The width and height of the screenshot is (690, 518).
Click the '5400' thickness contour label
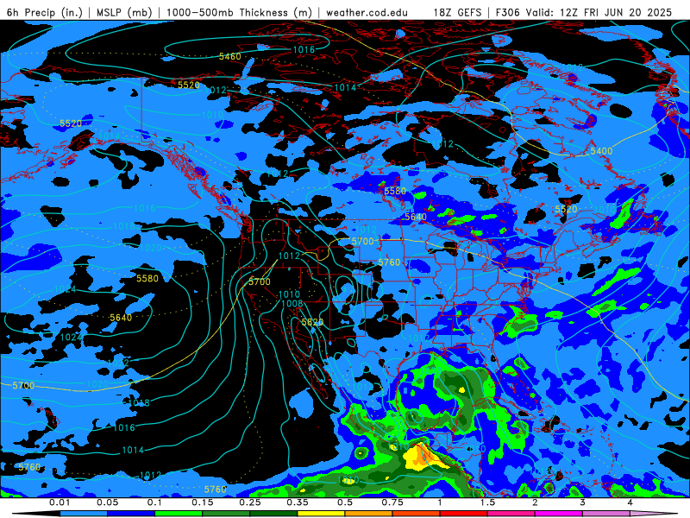pyautogui.click(x=601, y=151)
